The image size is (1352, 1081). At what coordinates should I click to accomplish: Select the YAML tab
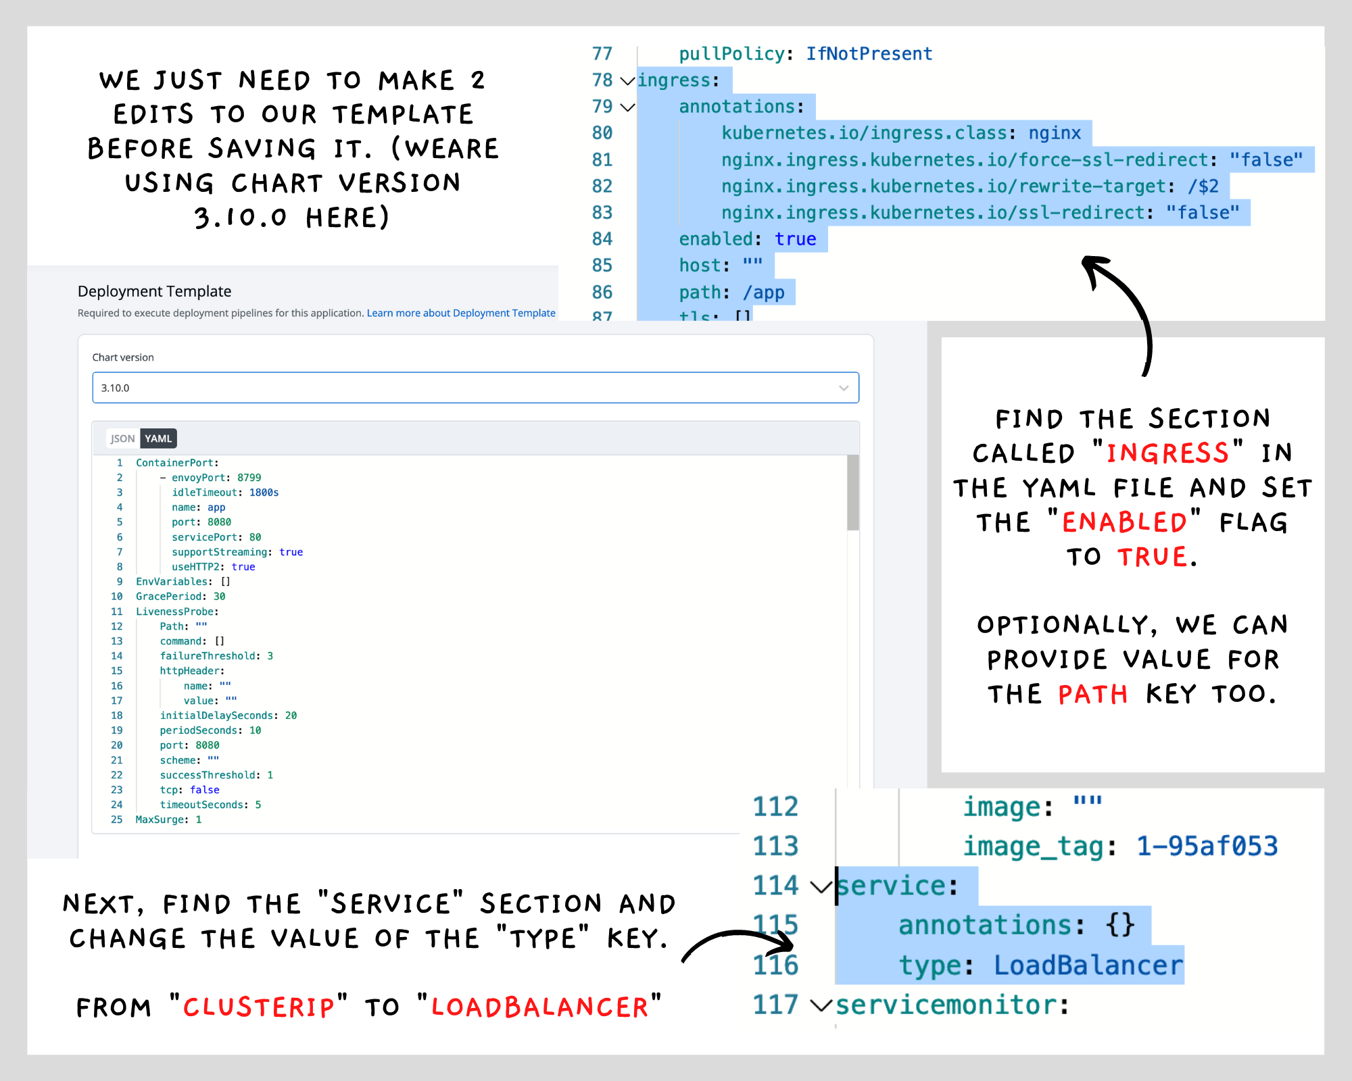(x=158, y=438)
